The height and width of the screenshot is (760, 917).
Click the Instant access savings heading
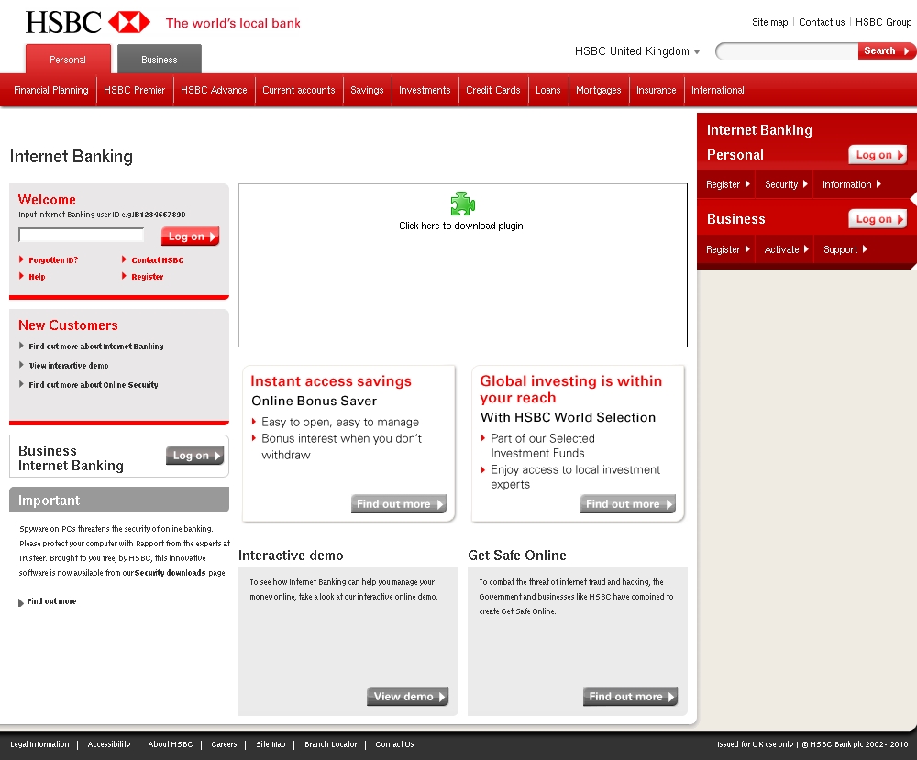[x=331, y=381]
